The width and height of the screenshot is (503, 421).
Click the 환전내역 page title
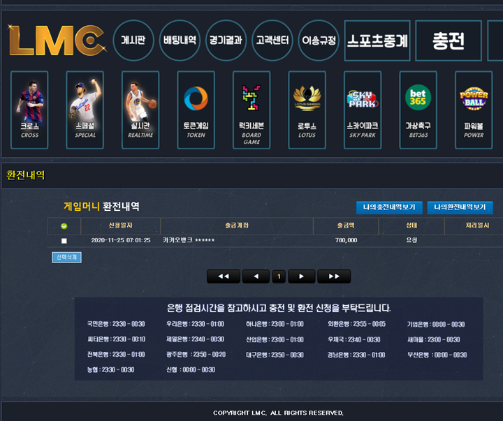click(x=26, y=175)
